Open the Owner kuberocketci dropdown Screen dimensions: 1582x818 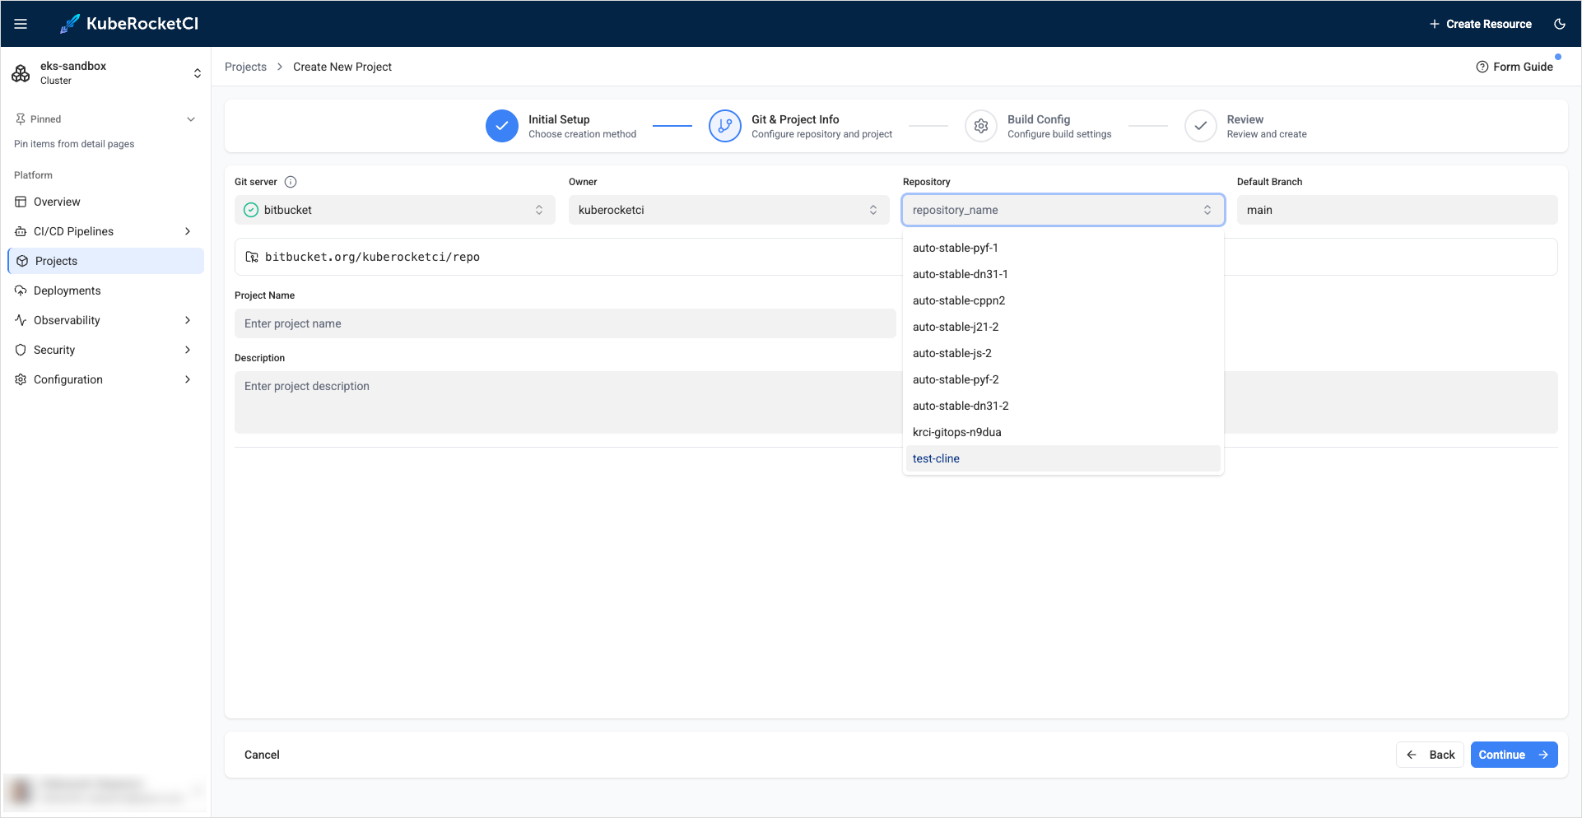[729, 210]
